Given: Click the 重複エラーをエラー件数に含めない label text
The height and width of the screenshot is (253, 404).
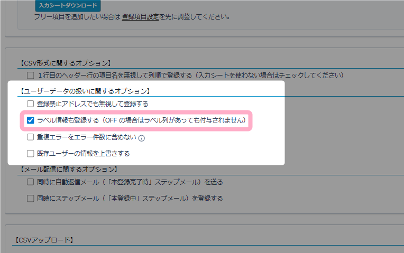Looking at the screenshot, I should click(x=86, y=137).
